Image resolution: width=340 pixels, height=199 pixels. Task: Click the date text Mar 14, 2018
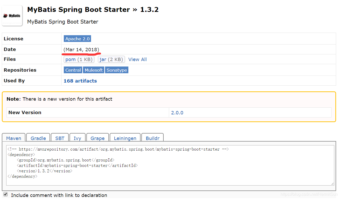[x=81, y=49]
